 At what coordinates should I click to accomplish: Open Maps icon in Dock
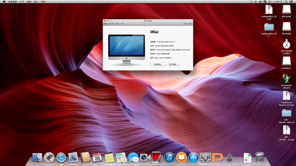[121, 157]
